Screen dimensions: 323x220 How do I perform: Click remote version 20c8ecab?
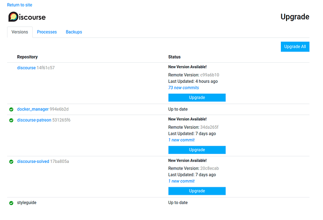pos(210,169)
